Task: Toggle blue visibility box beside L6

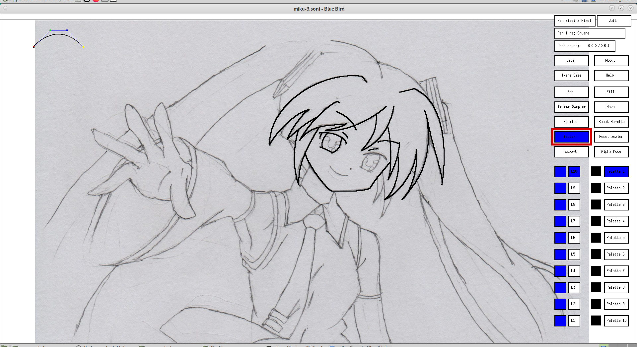Action: click(560, 238)
